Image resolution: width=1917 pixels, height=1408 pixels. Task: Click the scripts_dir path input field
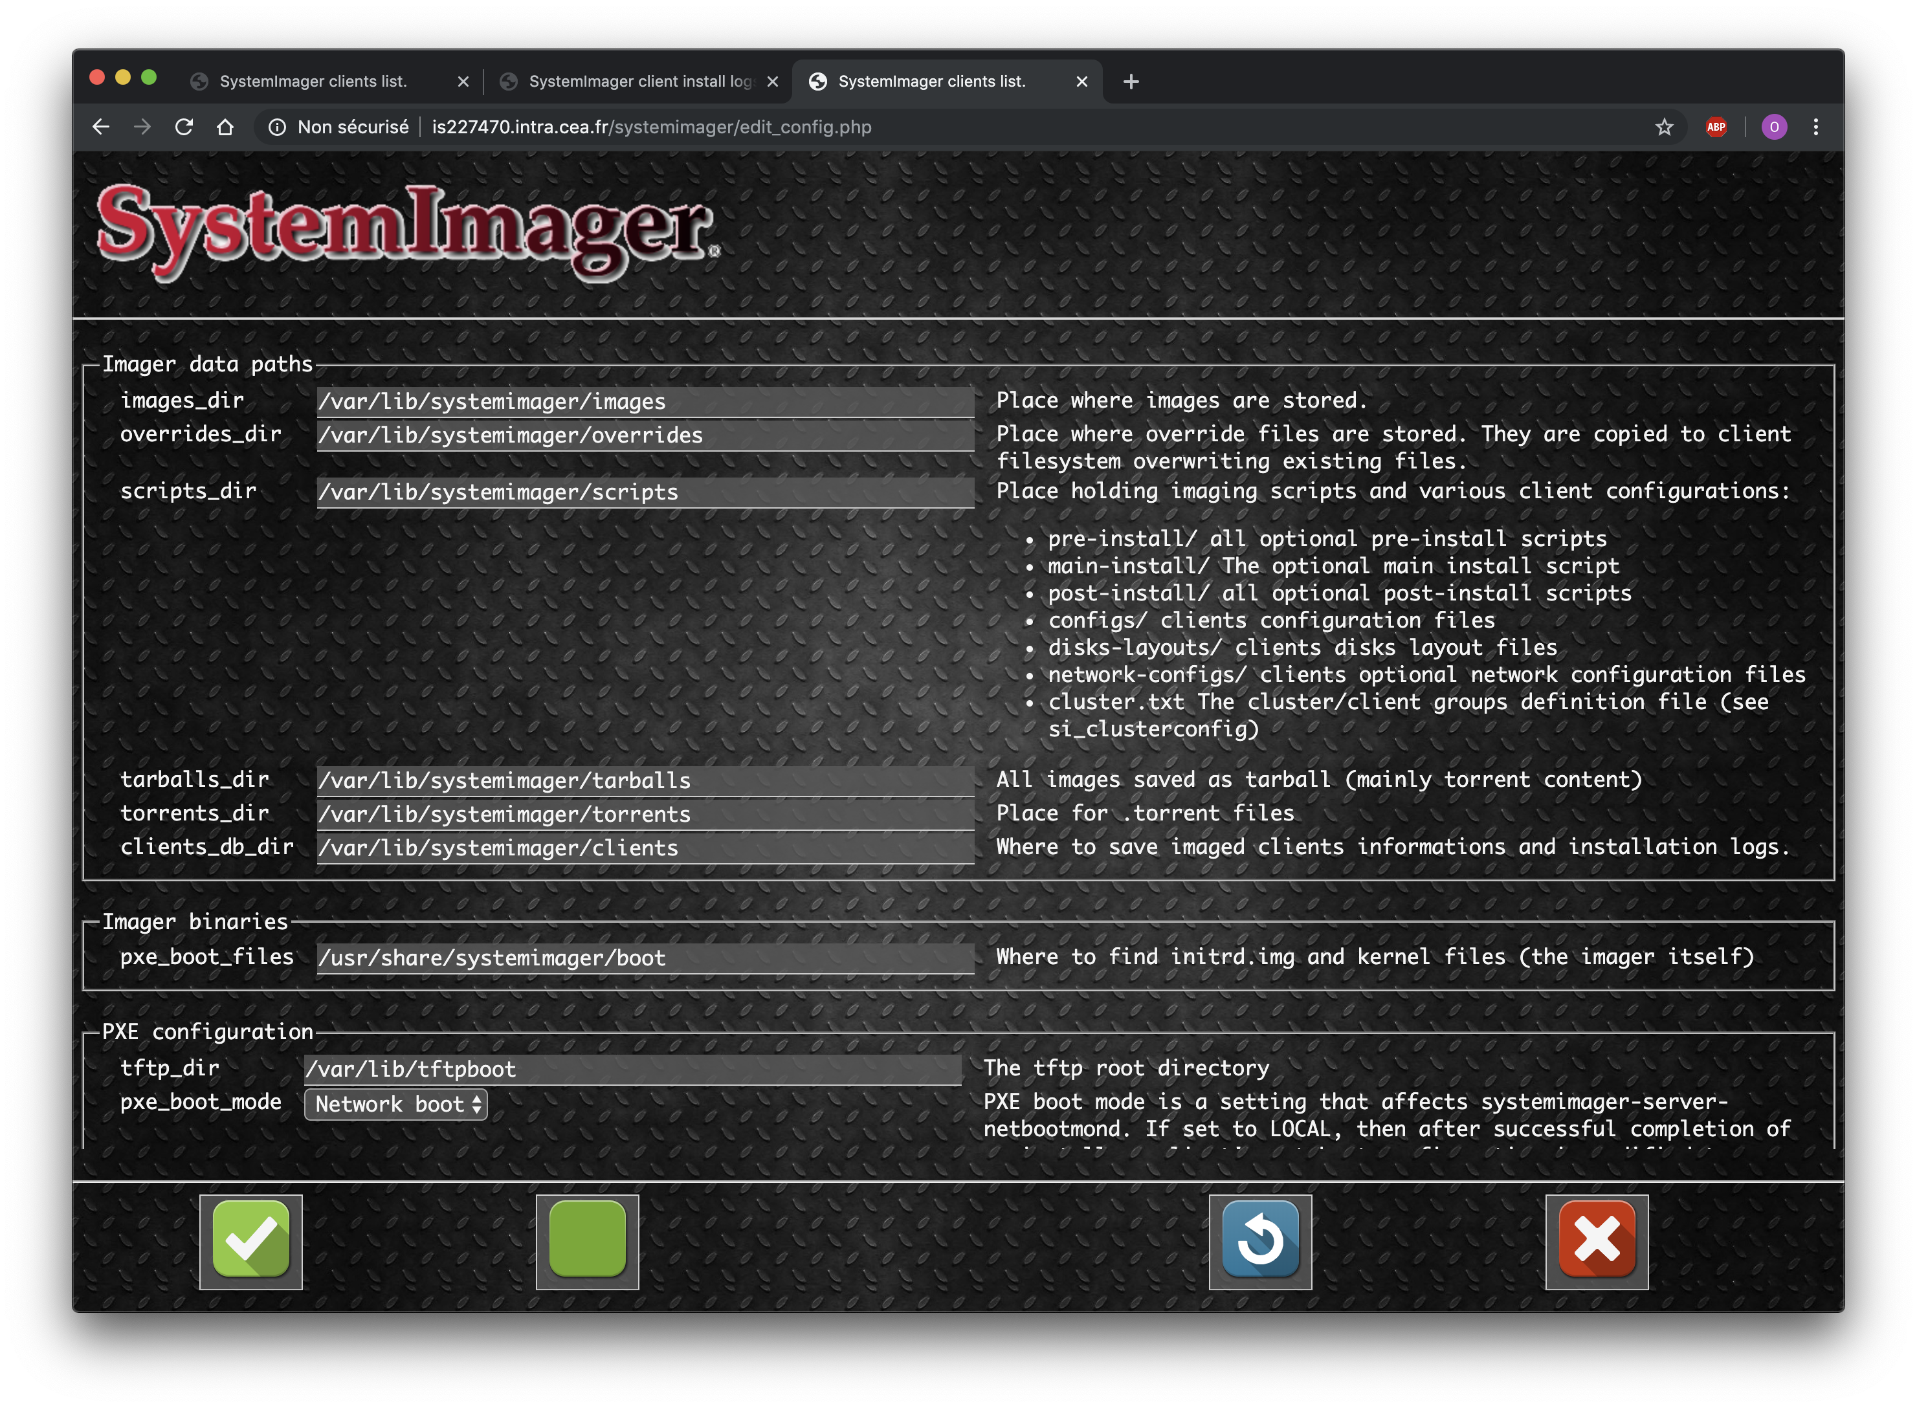(645, 492)
